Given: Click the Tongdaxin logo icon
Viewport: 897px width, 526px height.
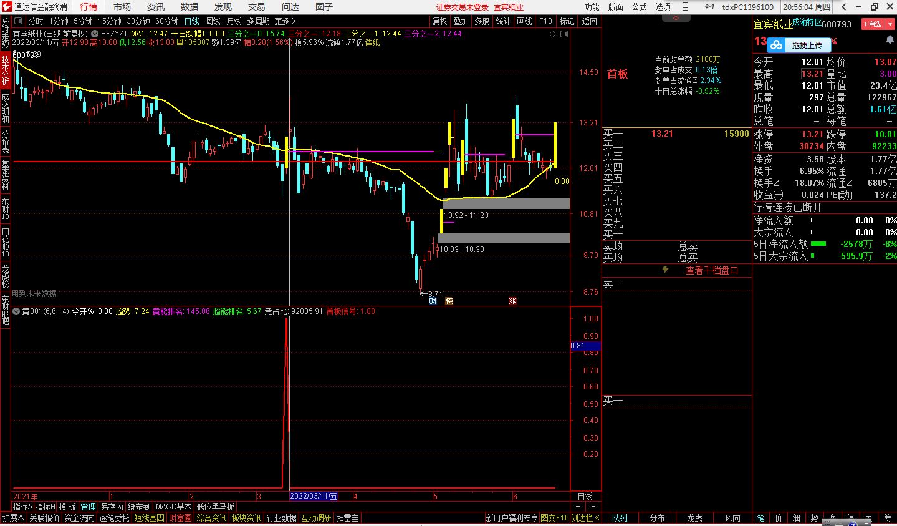Looking at the screenshot, I should (6, 7).
